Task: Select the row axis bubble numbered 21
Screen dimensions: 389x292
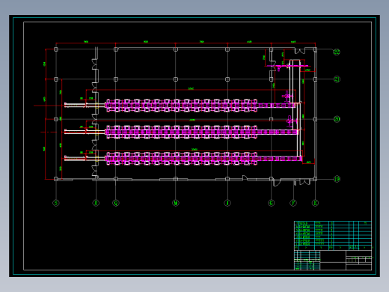Action: pyautogui.click(x=337, y=79)
